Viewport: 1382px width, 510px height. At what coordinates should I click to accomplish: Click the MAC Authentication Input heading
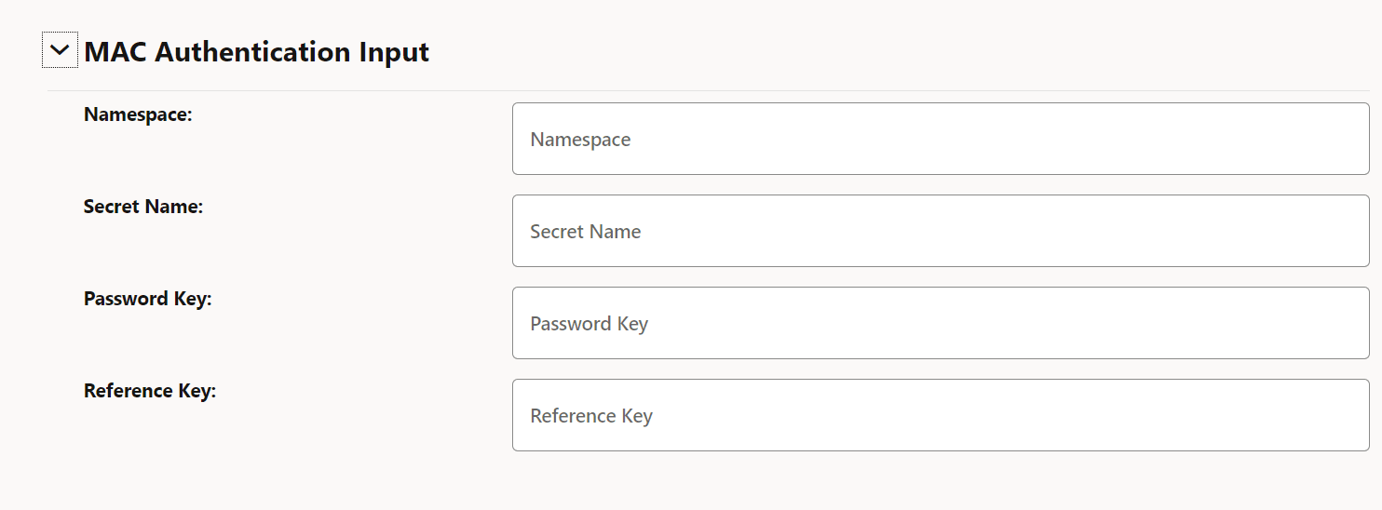256,52
